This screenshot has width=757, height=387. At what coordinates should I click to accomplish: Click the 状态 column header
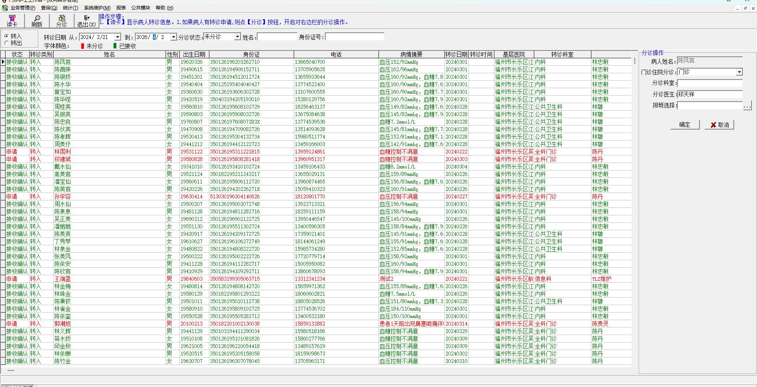tap(17, 54)
